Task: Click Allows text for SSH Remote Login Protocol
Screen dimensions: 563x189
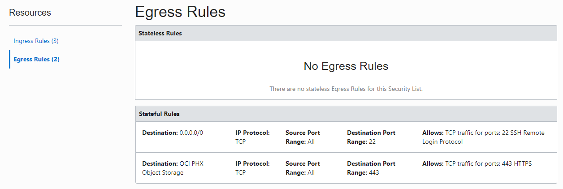Action: click(x=483, y=137)
